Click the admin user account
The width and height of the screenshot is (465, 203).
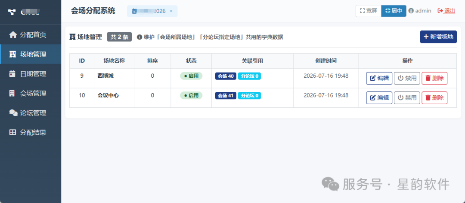point(420,11)
